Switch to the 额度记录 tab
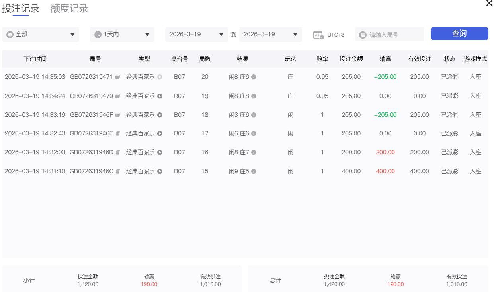Image resolution: width=496 pixels, height=292 pixels. point(69,9)
